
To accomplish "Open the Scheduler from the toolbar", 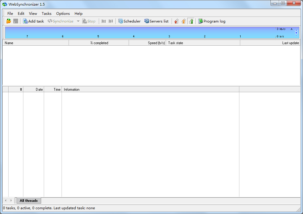I will point(129,21).
